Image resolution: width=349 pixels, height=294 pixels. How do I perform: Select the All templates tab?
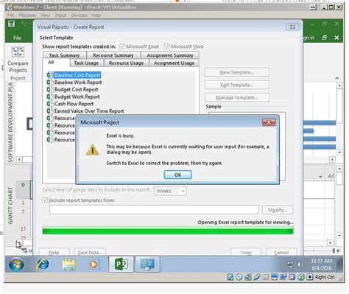[x=51, y=62]
